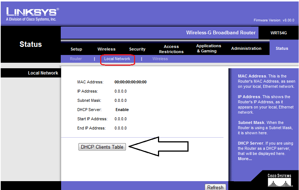This screenshot has width=299, height=190.
Task: Open the Wireless main tab
Action: [106, 49]
